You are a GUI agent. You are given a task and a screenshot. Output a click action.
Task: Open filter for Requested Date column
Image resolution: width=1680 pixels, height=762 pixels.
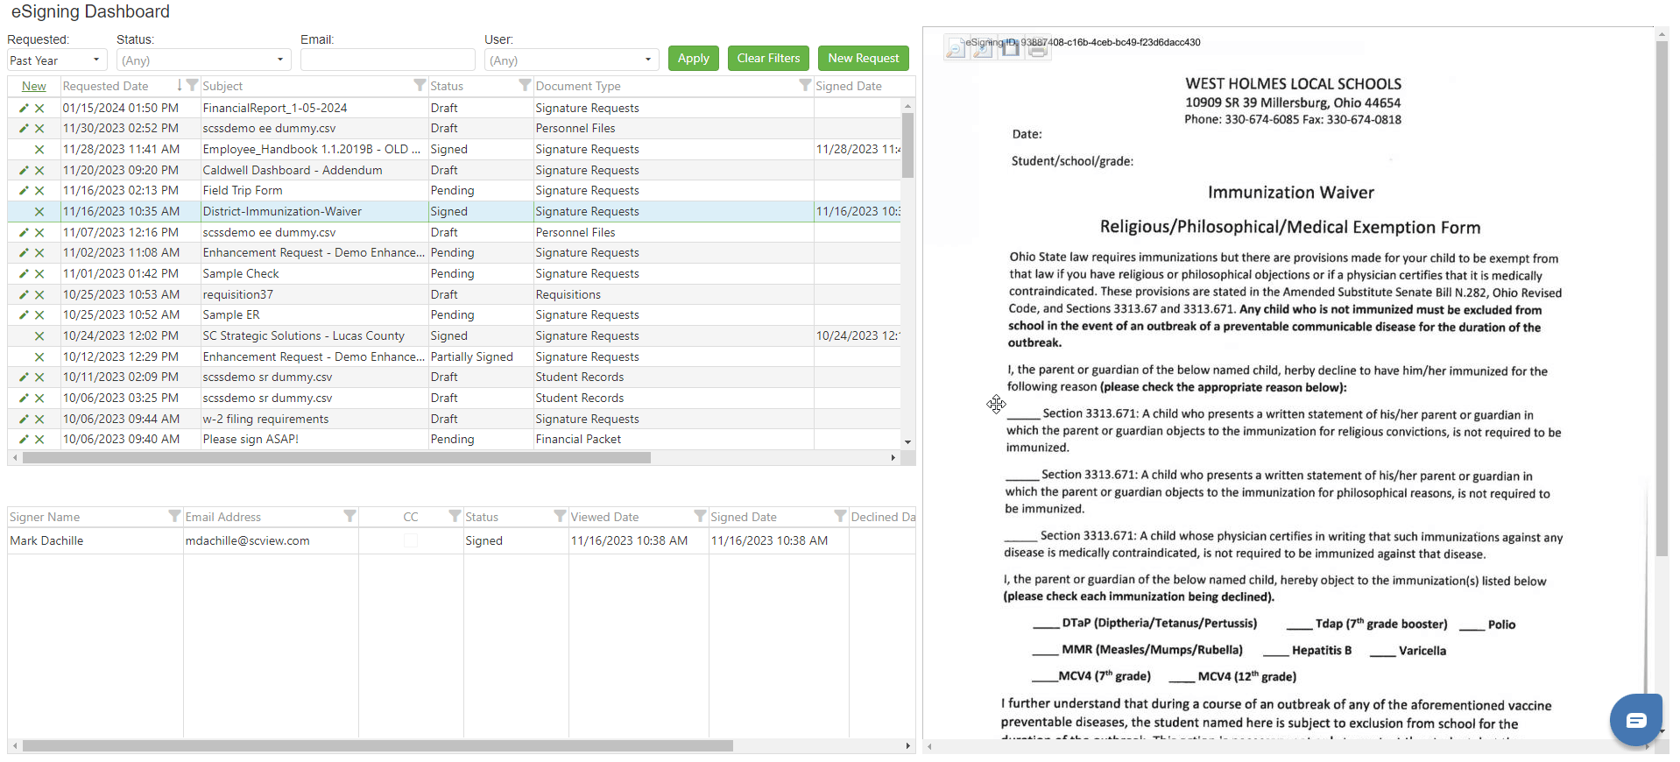point(192,85)
